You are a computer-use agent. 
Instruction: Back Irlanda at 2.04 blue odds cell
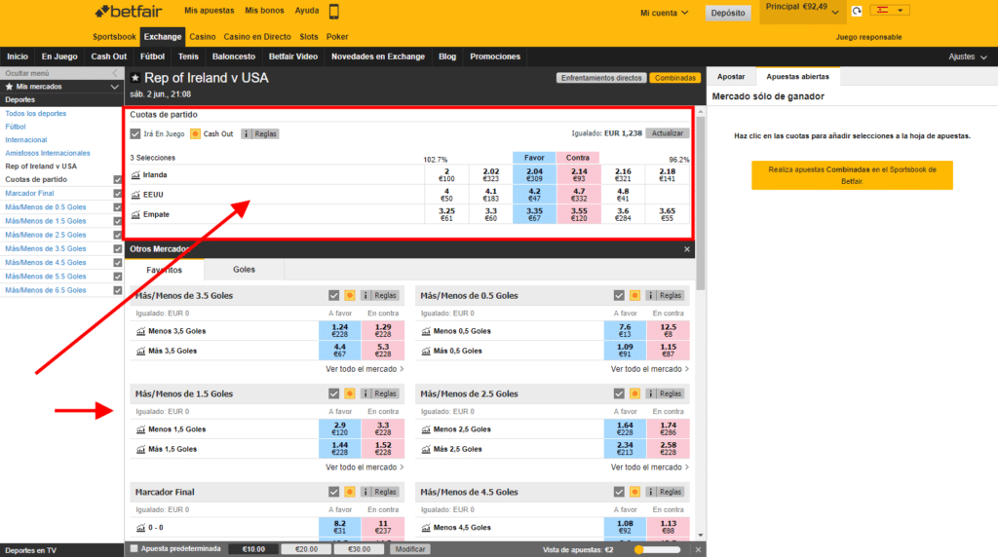(x=535, y=175)
